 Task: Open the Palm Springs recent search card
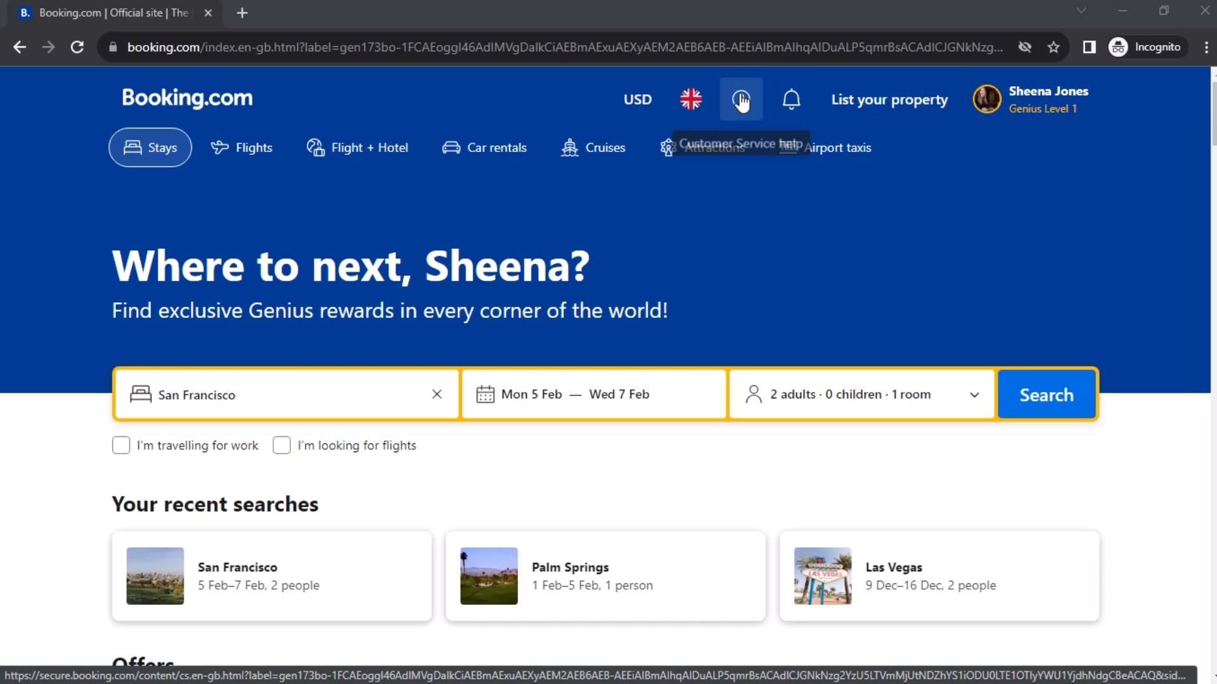tap(605, 576)
